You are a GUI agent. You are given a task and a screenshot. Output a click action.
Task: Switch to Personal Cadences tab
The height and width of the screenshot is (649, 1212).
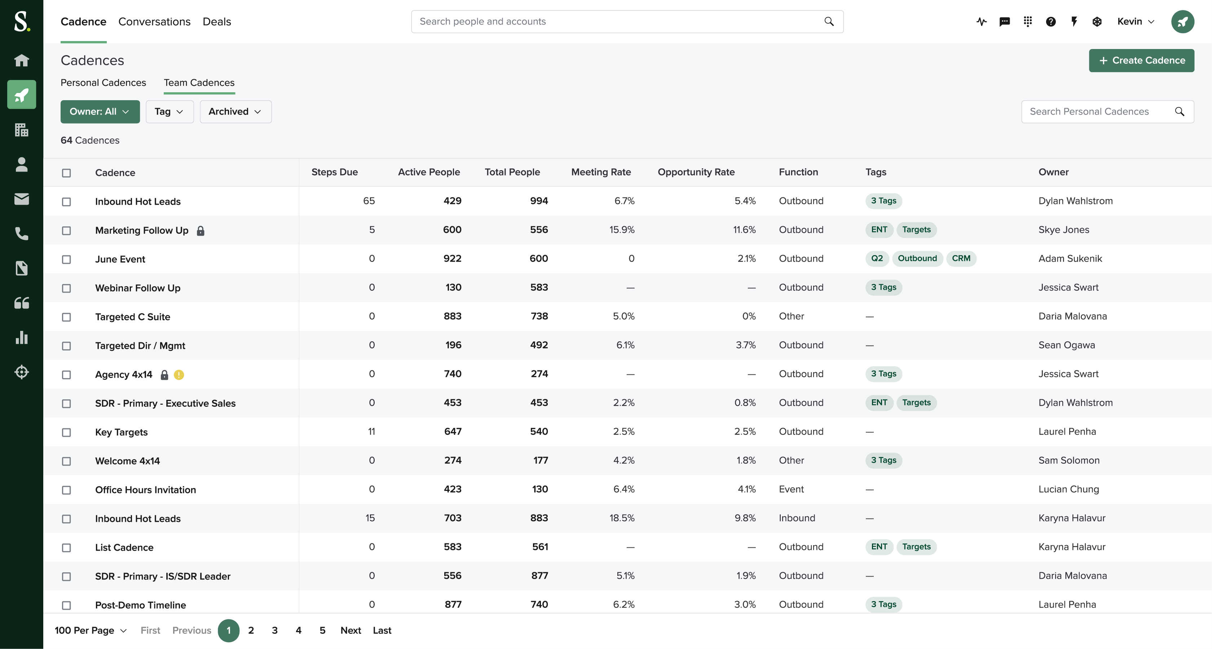click(x=103, y=83)
